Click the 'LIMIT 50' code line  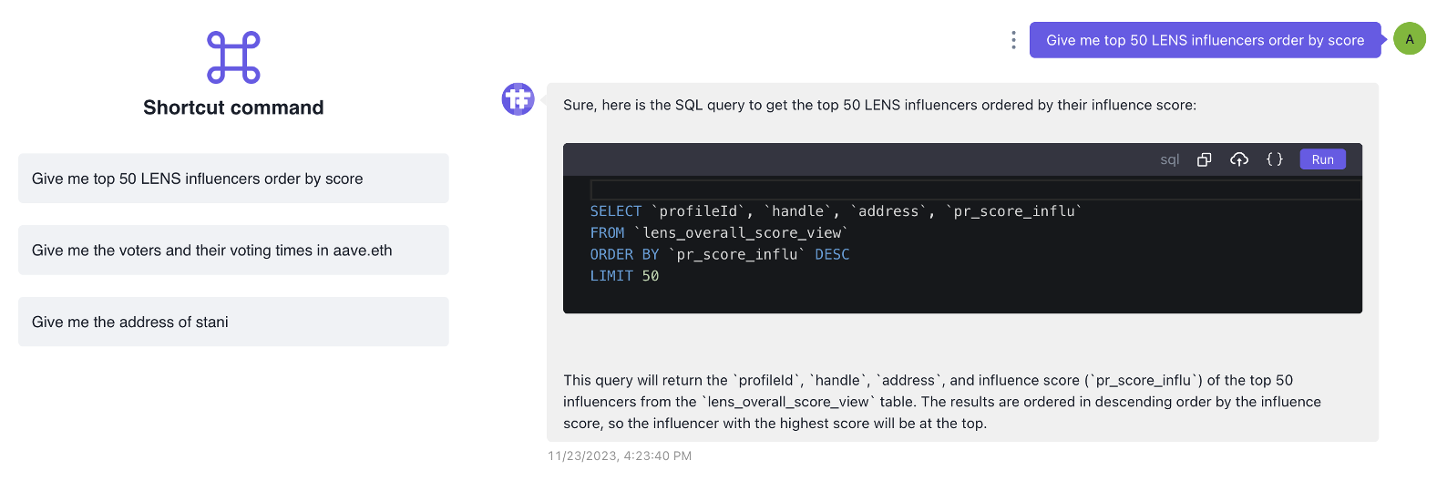[x=624, y=276]
